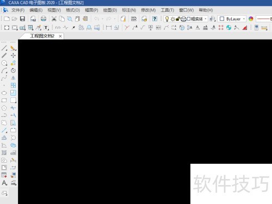Viewport: 272px width, 204px height.
Task: Open the color wheel picker
Action: click(251, 19)
